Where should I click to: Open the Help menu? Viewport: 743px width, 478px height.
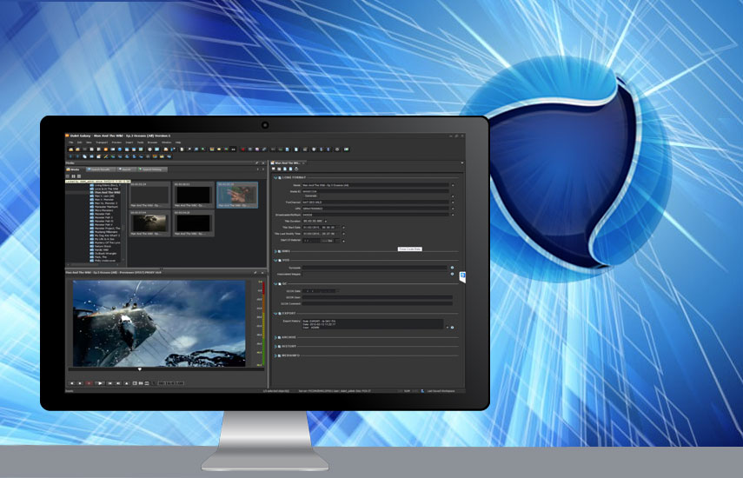click(178, 143)
